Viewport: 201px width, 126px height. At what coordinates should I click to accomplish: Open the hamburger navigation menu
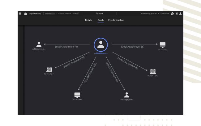(20, 14)
